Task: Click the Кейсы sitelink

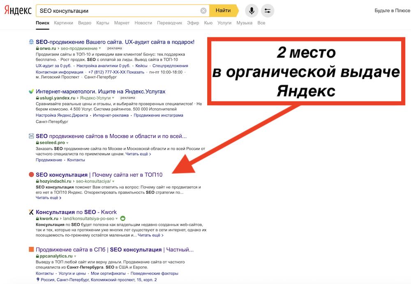Action: (141, 66)
